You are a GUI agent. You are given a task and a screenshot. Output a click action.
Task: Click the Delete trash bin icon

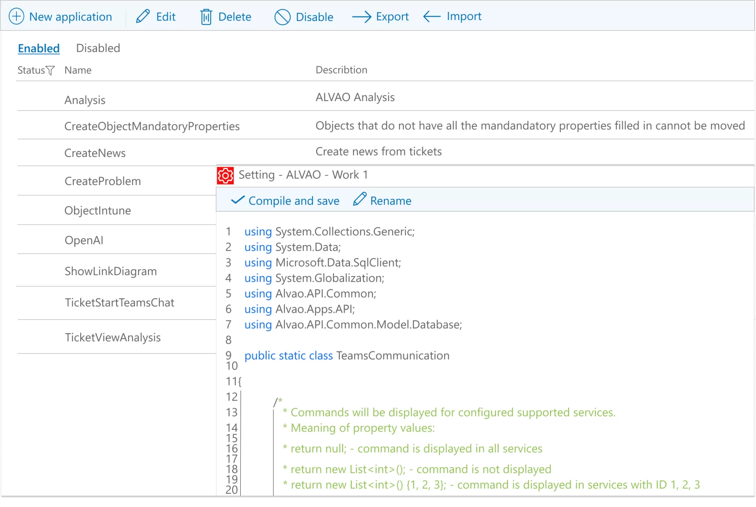(x=206, y=17)
